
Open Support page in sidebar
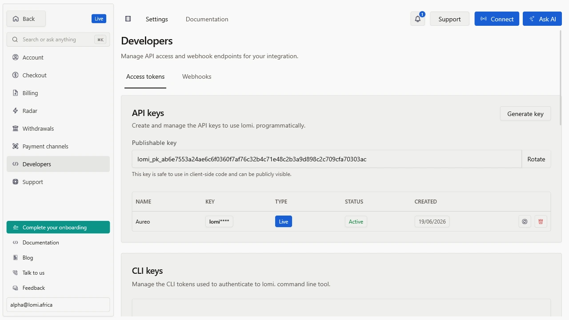pyautogui.click(x=58, y=182)
